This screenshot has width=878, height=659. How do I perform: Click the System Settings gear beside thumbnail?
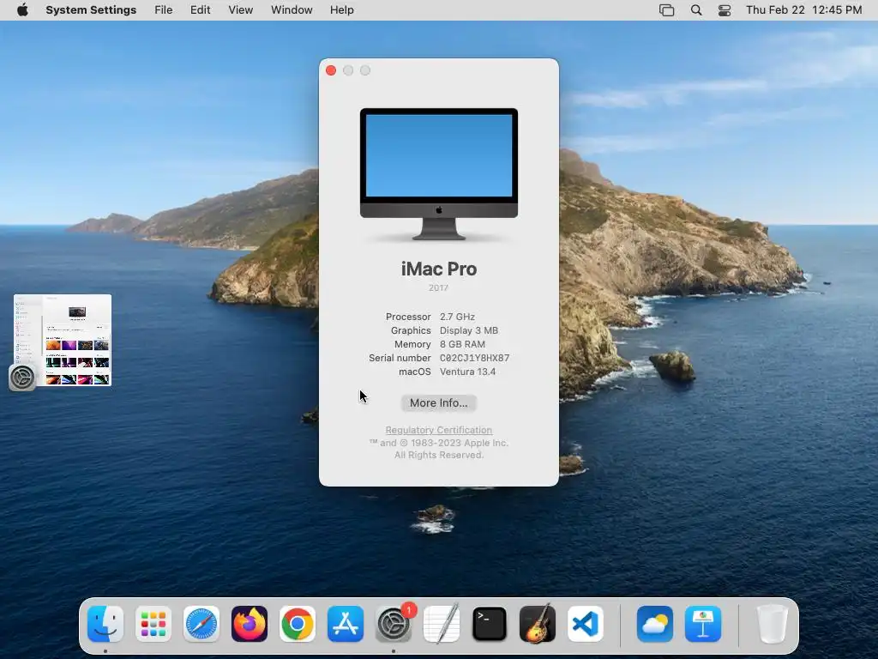click(x=22, y=378)
